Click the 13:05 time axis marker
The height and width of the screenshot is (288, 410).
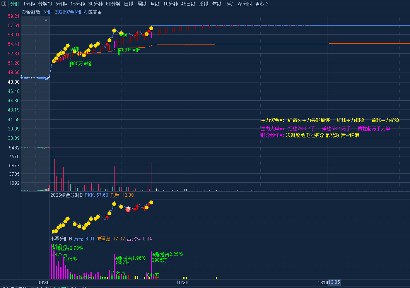334,283
